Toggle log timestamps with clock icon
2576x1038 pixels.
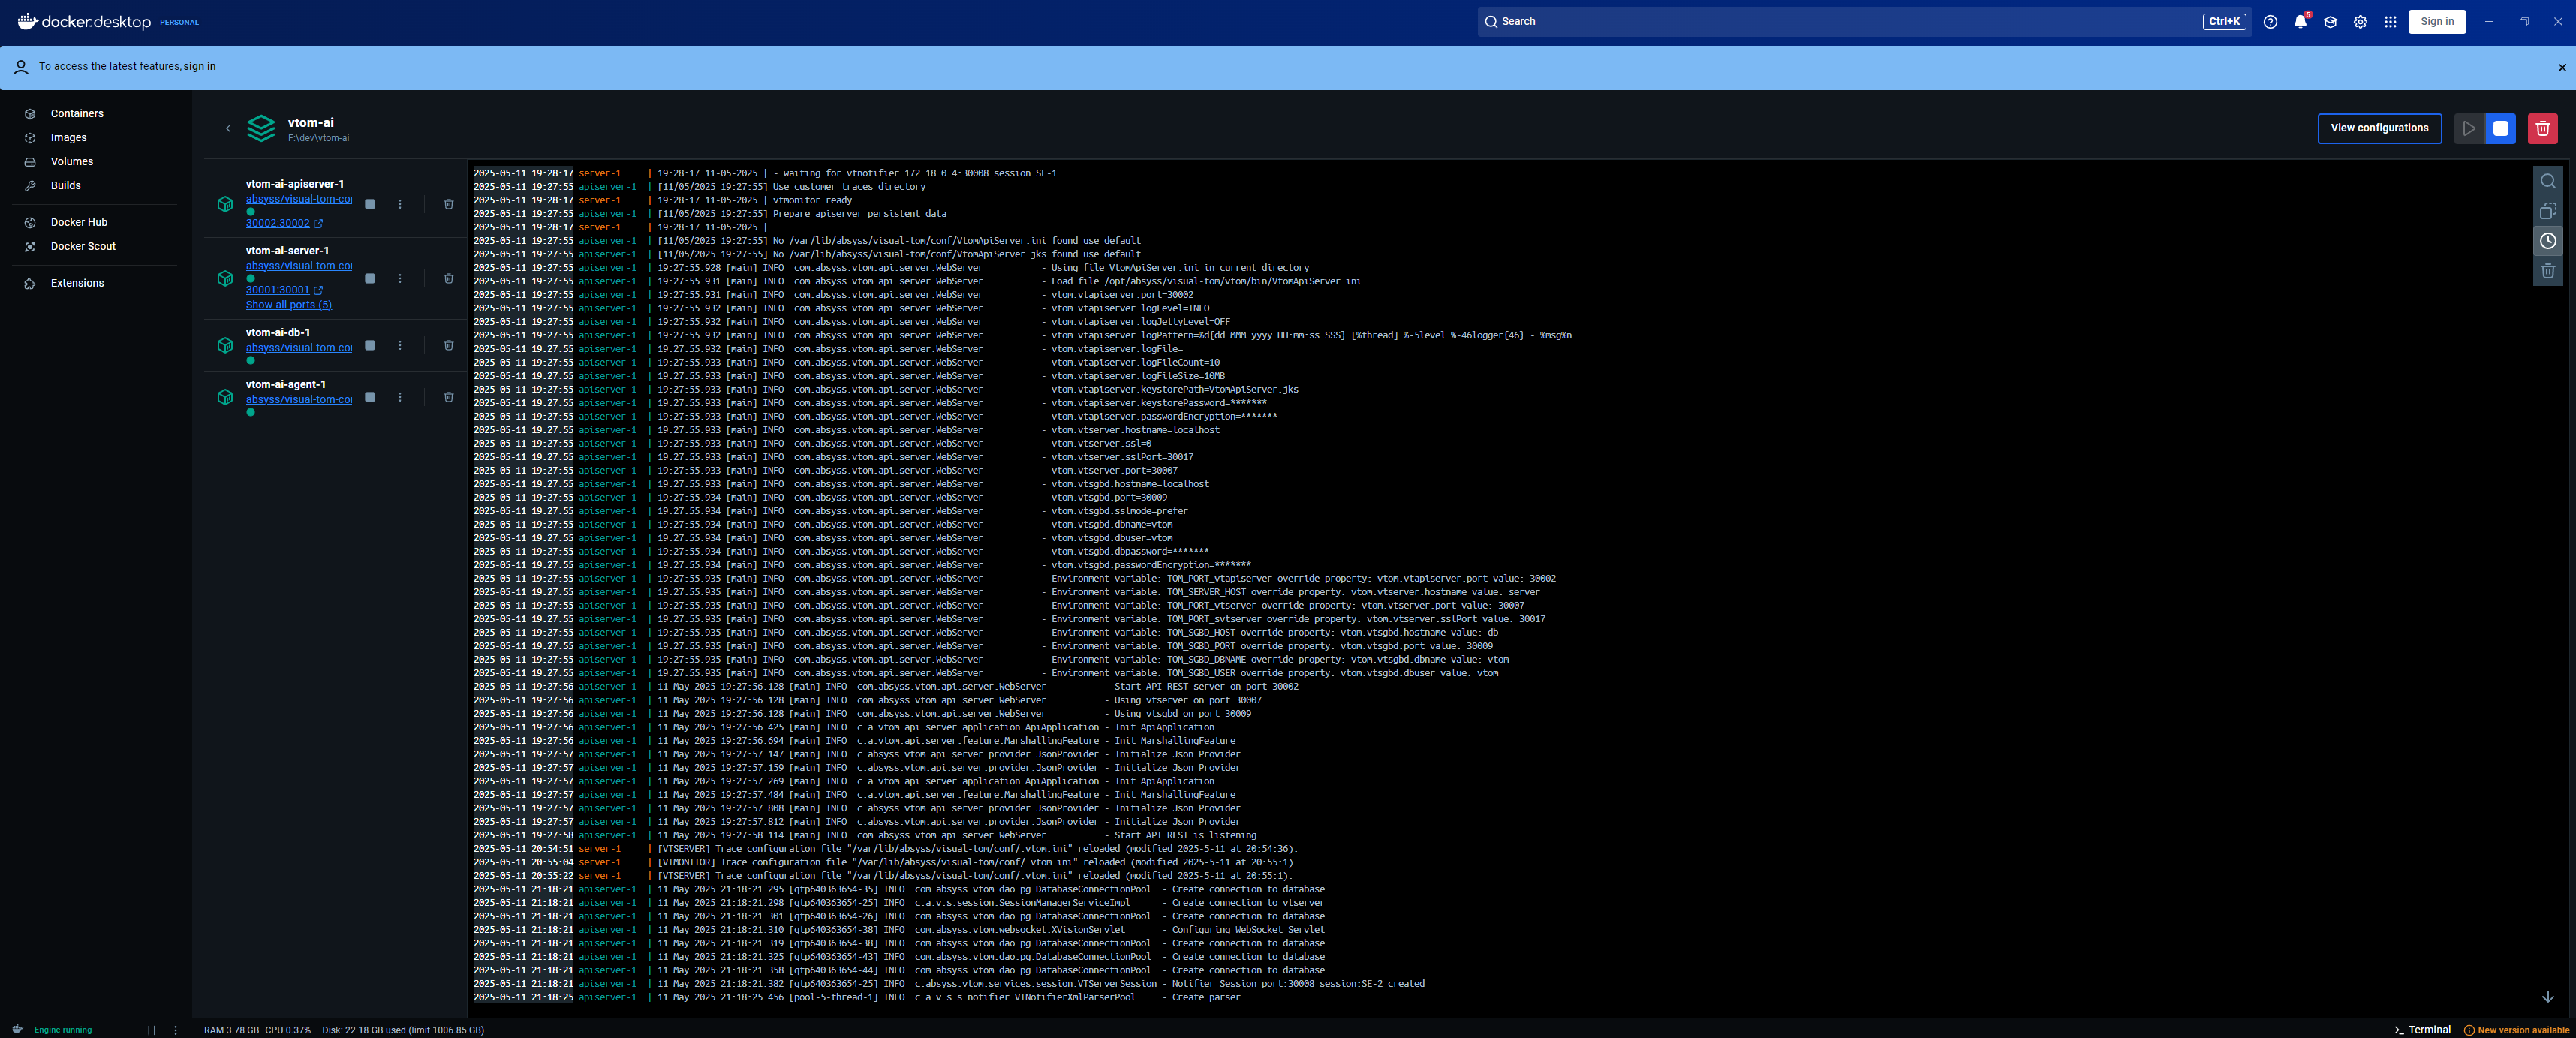tap(2547, 242)
